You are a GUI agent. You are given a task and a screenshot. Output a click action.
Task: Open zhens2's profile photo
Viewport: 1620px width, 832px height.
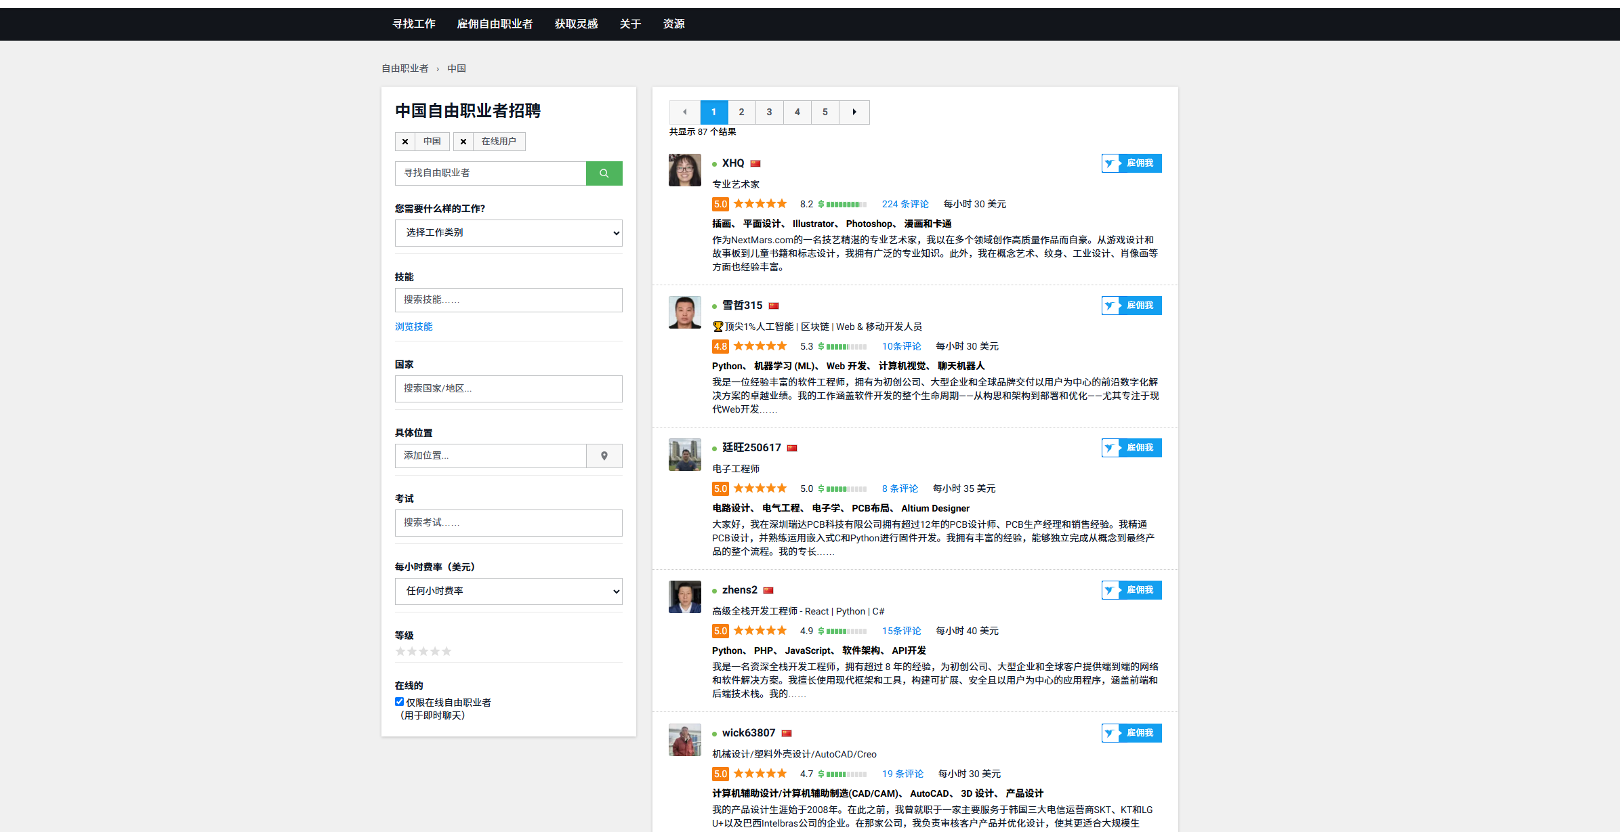(685, 597)
